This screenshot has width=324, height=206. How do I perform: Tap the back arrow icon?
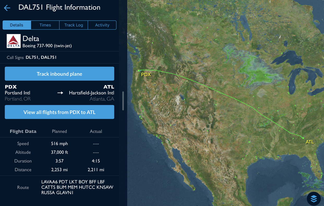point(7,8)
